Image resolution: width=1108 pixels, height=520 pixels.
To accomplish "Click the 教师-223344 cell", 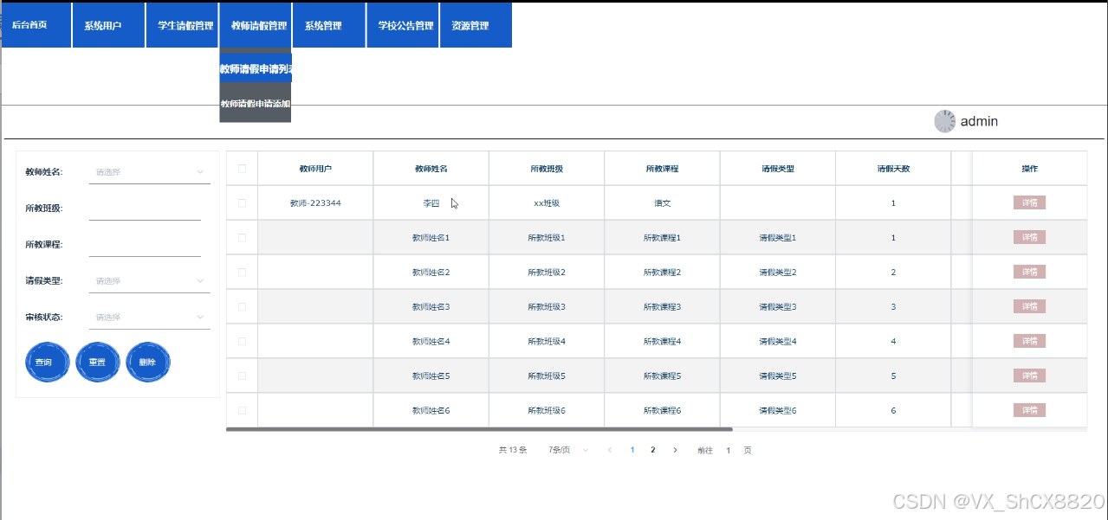I will [315, 203].
